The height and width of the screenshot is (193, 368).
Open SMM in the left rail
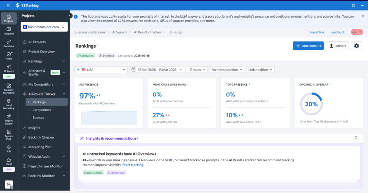click(9, 162)
